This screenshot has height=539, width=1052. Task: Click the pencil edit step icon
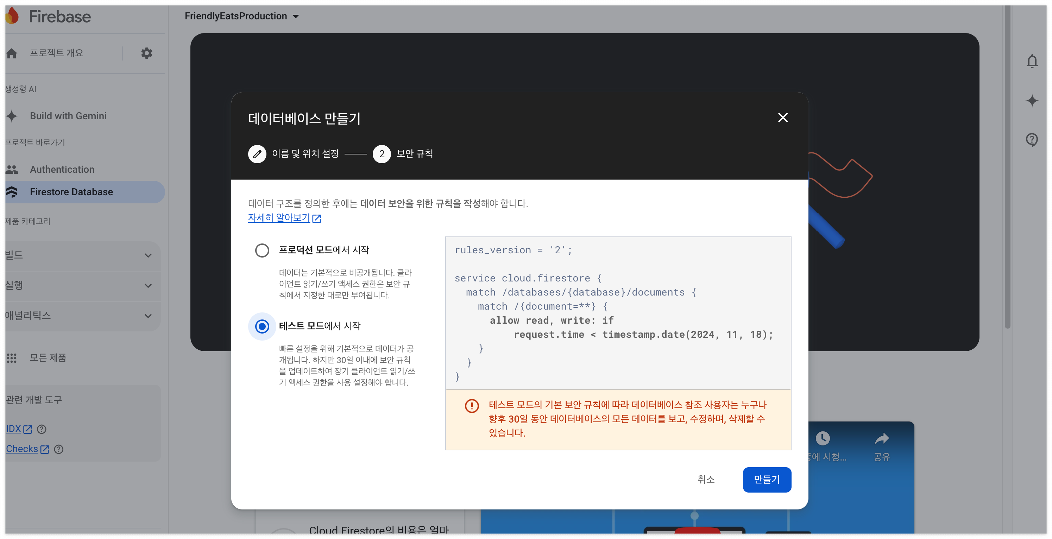(257, 154)
